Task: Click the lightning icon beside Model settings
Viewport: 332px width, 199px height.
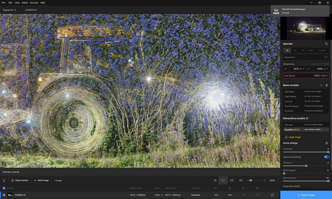Action: point(327,143)
